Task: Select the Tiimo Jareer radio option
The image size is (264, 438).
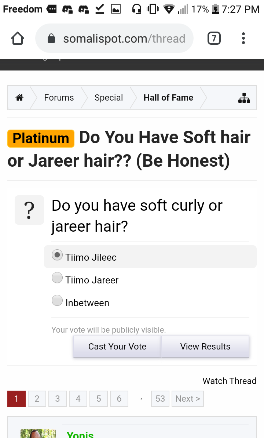Action: (57, 278)
